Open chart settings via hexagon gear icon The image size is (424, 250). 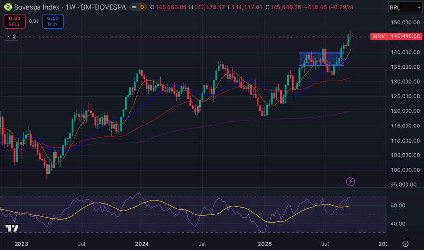(406, 243)
